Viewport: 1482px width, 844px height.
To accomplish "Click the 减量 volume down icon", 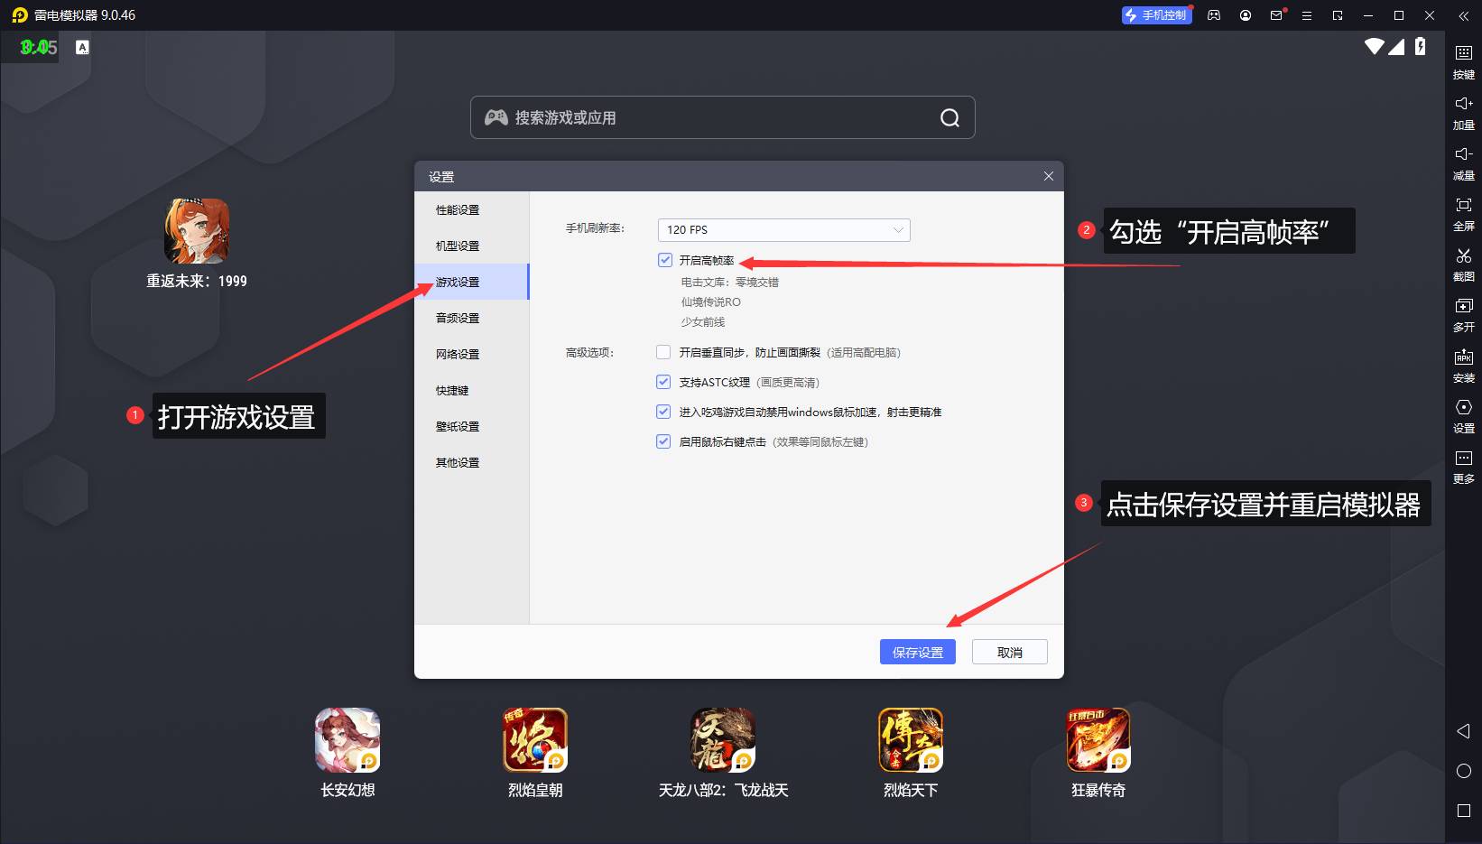I will click(1463, 154).
